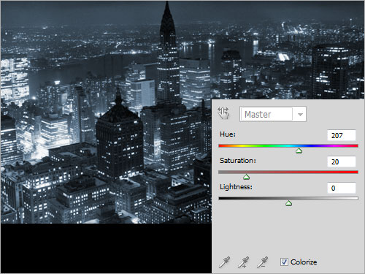Click the Colorize label text
Viewport: 365px width, 274px height.
(304, 262)
